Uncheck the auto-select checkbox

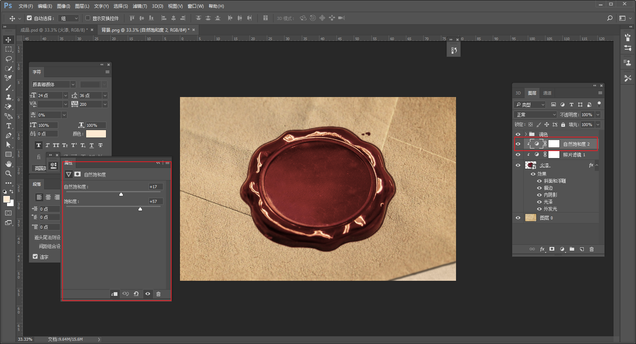[29, 18]
